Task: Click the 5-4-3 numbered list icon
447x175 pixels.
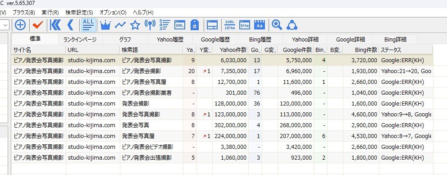Action: pyautogui.click(x=165, y=25)
